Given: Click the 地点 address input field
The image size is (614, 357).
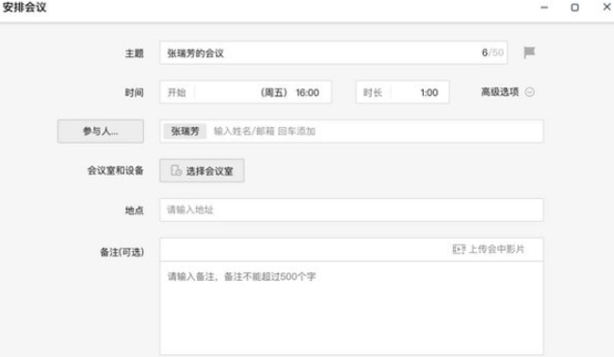Looking at the screenshot, I should click(x=351, y=210).
